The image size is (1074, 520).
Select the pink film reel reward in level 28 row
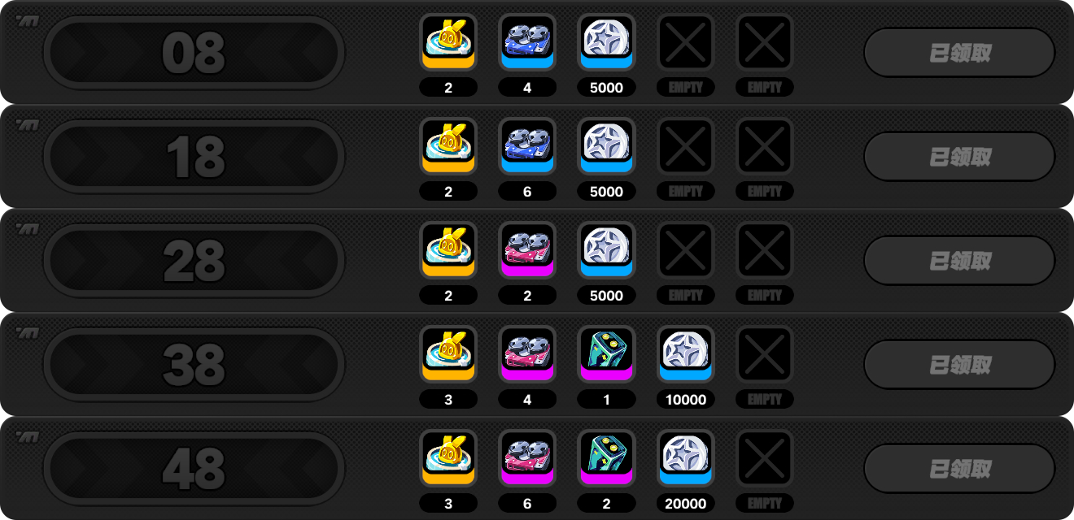(527, 250)
